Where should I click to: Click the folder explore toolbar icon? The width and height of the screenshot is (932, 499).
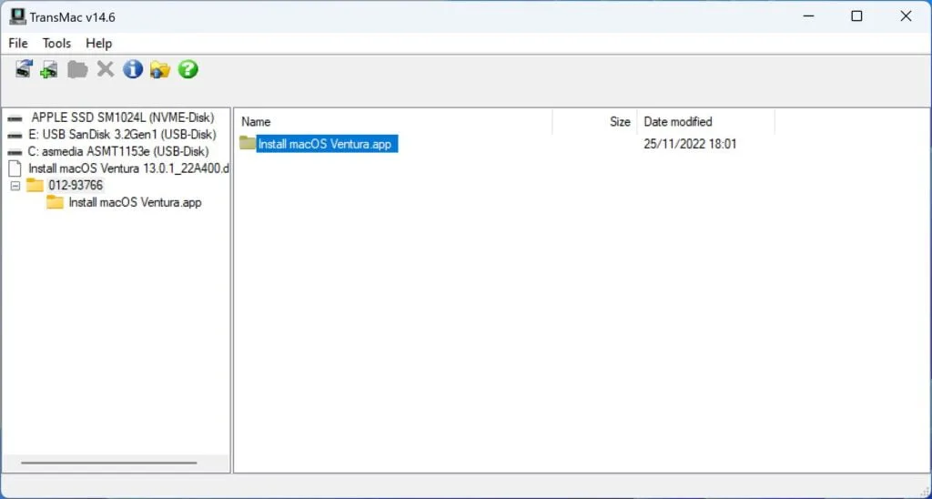(160, 69)
